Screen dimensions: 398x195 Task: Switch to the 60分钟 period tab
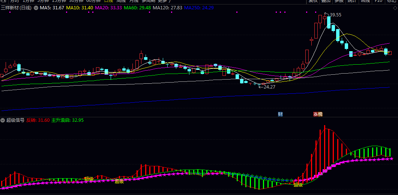pos(93,1)
